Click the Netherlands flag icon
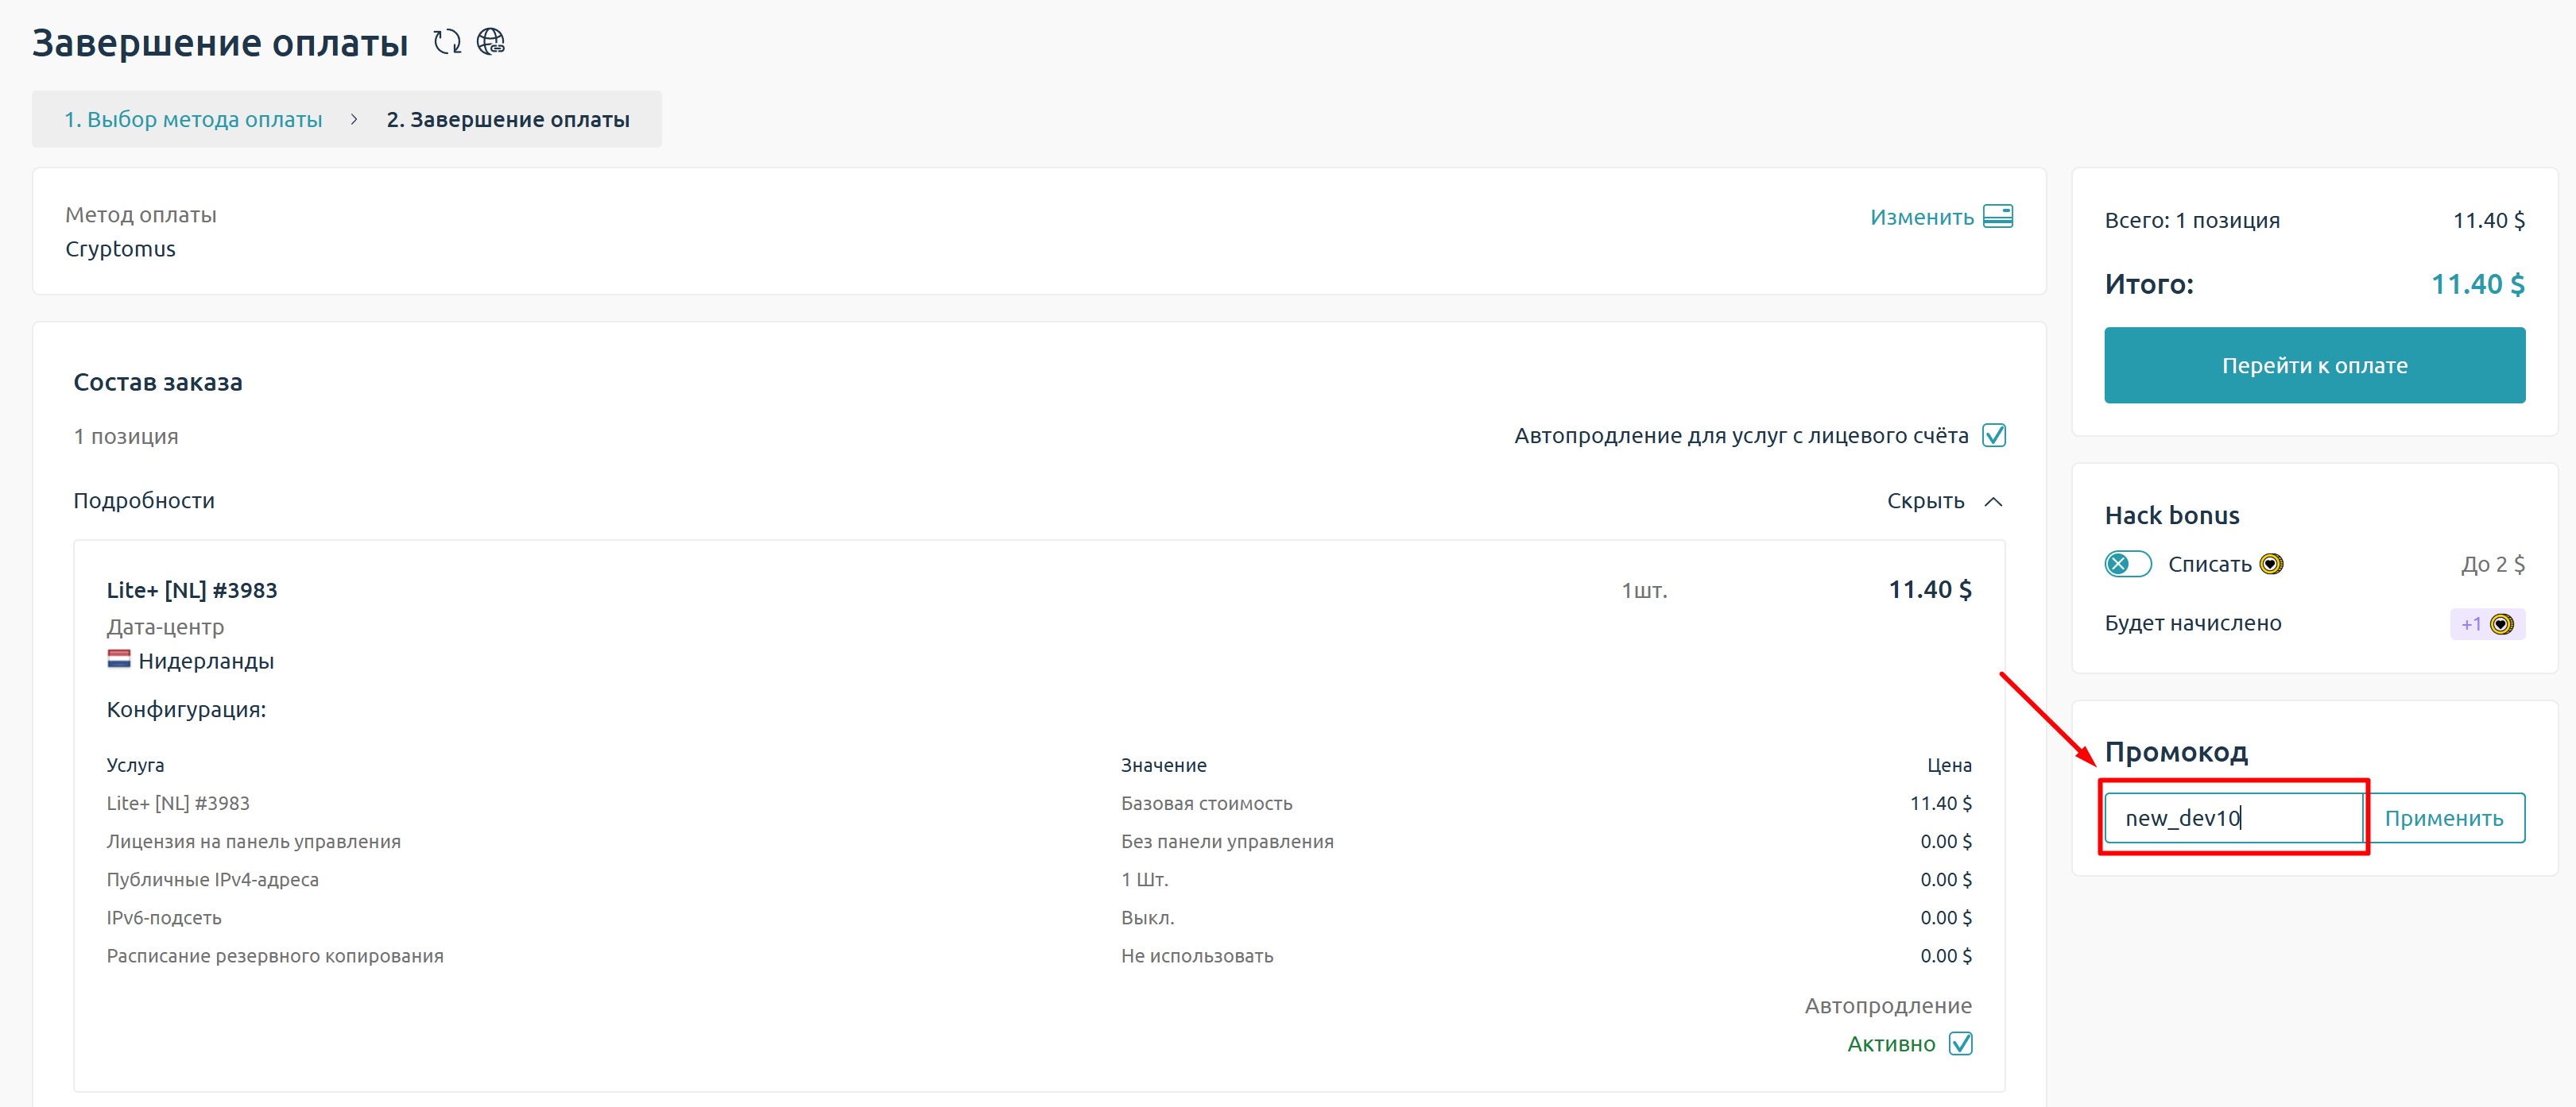The height and width of the screenshot is (1107, 2576). pos(119,659)
